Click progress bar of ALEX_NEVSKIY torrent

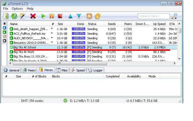pyautogui.click(x=79, y=38)
